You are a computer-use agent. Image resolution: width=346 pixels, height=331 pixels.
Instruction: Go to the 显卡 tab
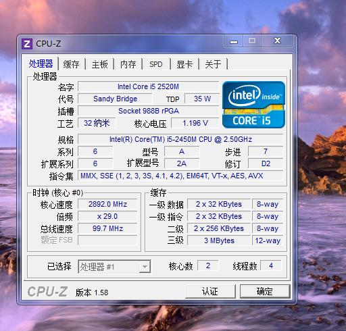pos(184,64)
